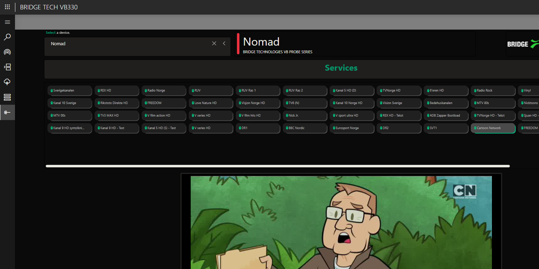Select the DR2 service
This screenshot has width=539, height=269.
(399, 128)
